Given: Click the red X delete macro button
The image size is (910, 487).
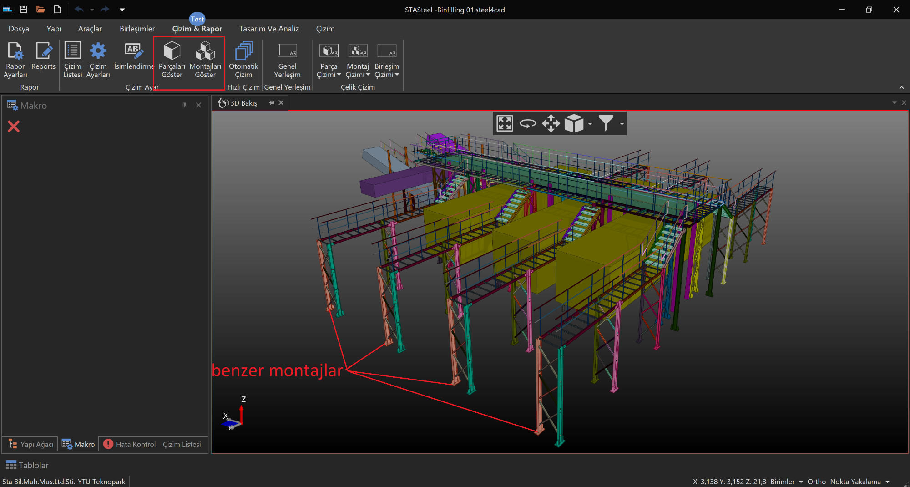Looking at the screenshot, I should pos(14,127).
